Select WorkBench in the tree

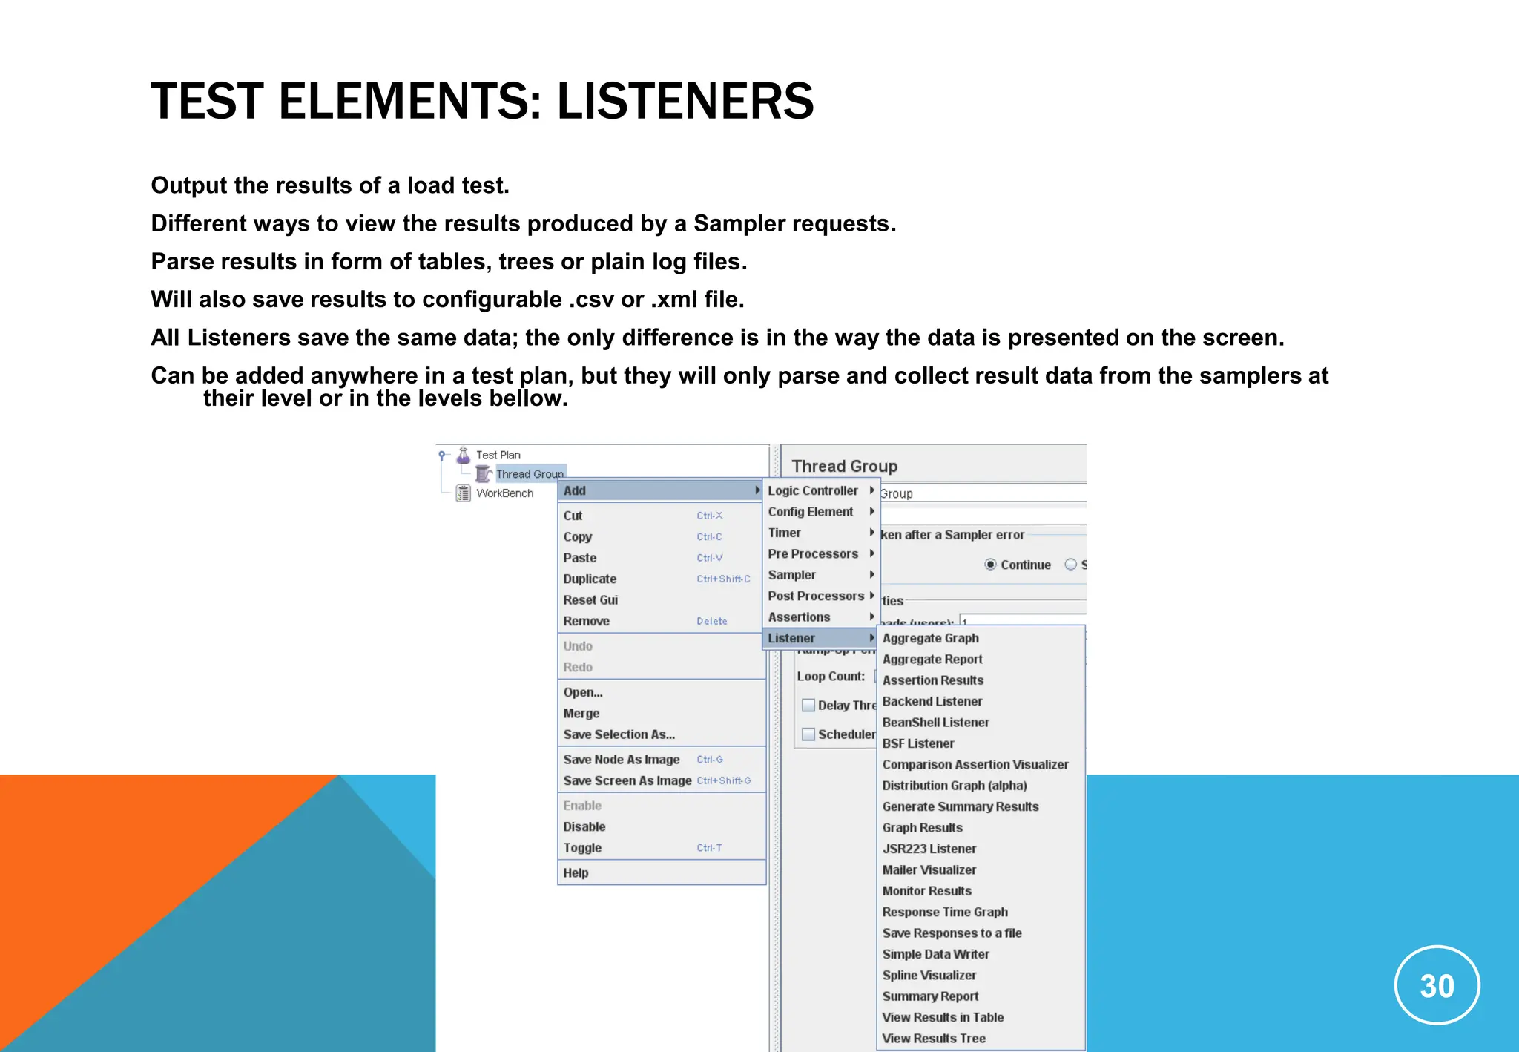point(504,493)
